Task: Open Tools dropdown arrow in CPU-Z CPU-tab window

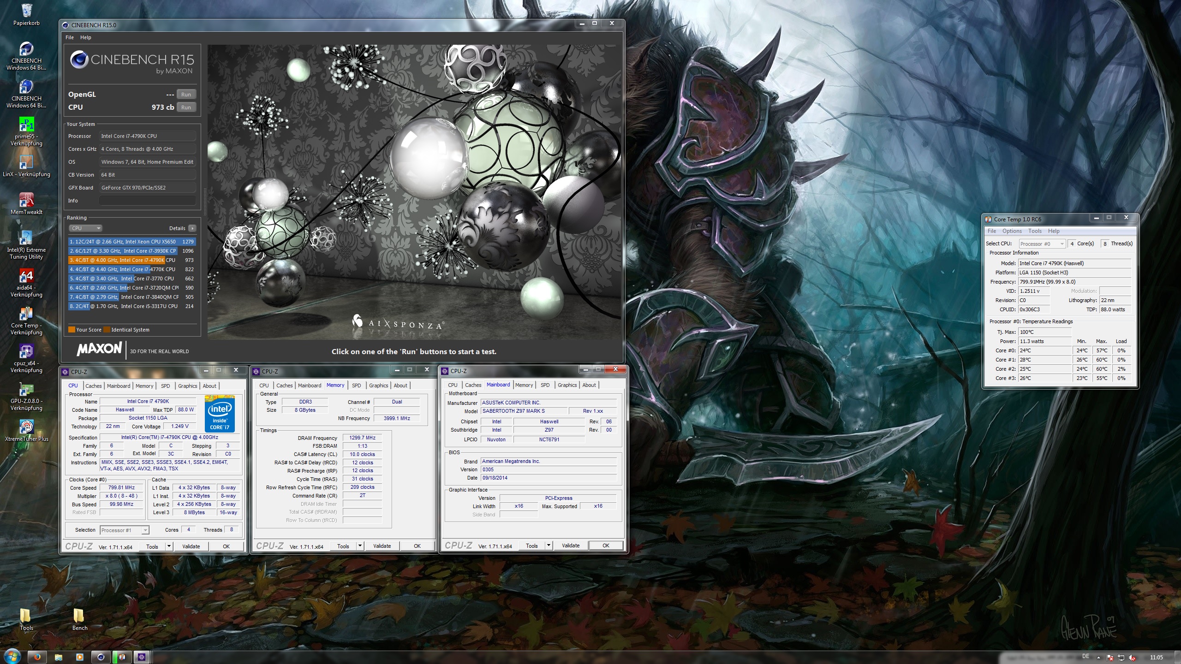Action: tap(169, 546)
